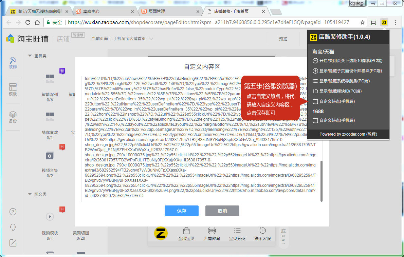
Task: Select the 猜你喜欢 module
Action: [x=50, y=125]
